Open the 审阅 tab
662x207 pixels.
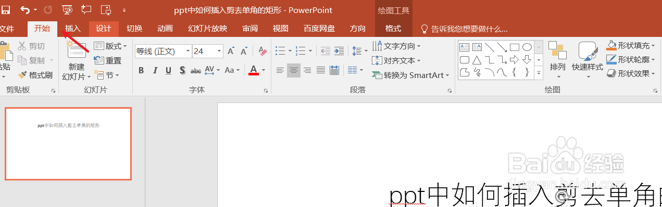[x=250, y=29]
